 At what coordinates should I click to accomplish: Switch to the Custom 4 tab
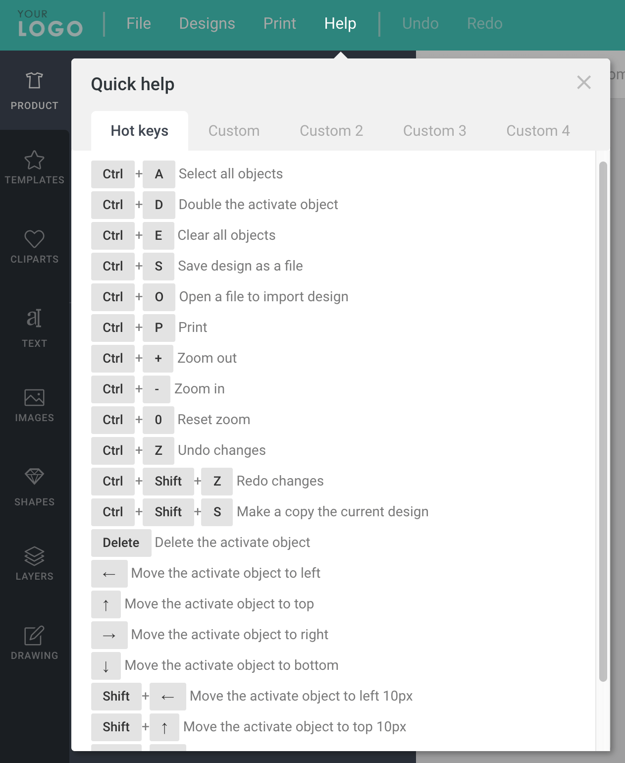click(x=538, y=131)
